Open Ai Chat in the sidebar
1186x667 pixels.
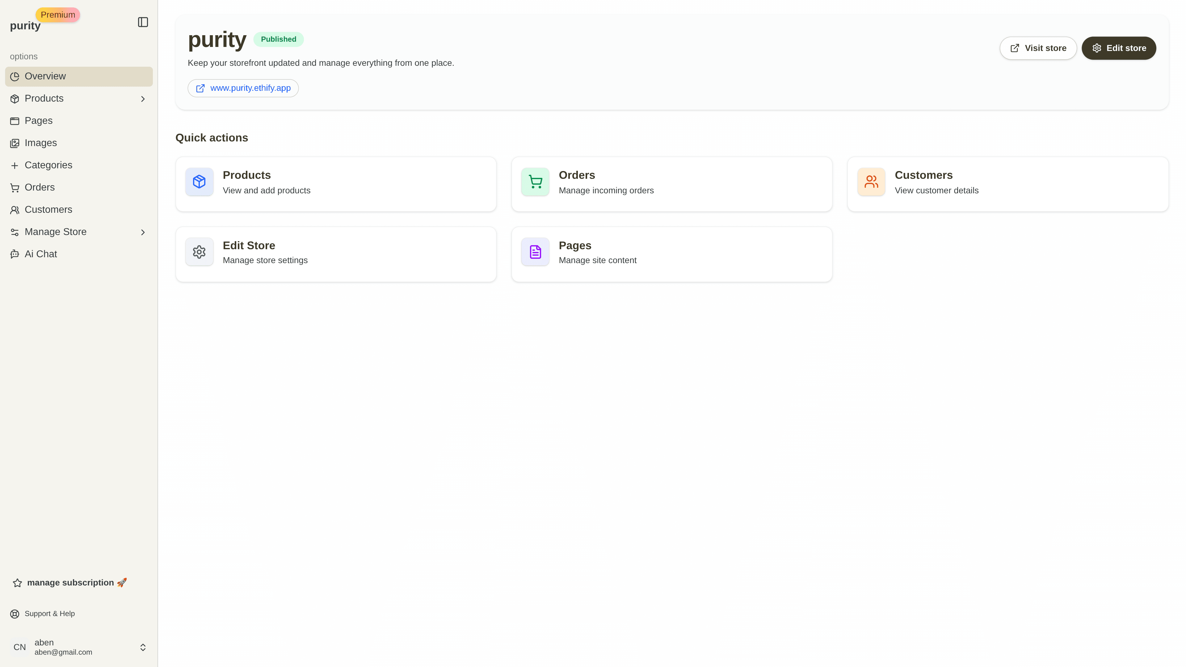[79, 254]
